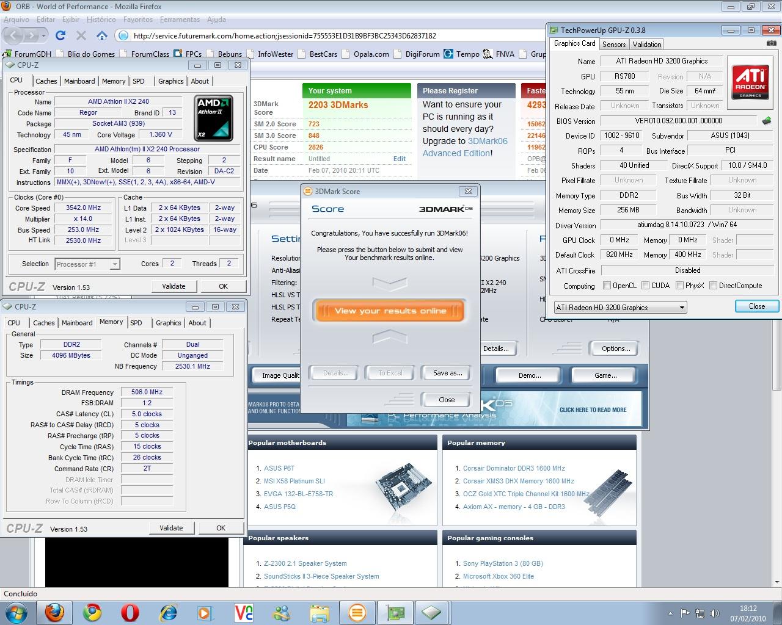
Task: Go to Firefox home page
Action: coord(102,35)
